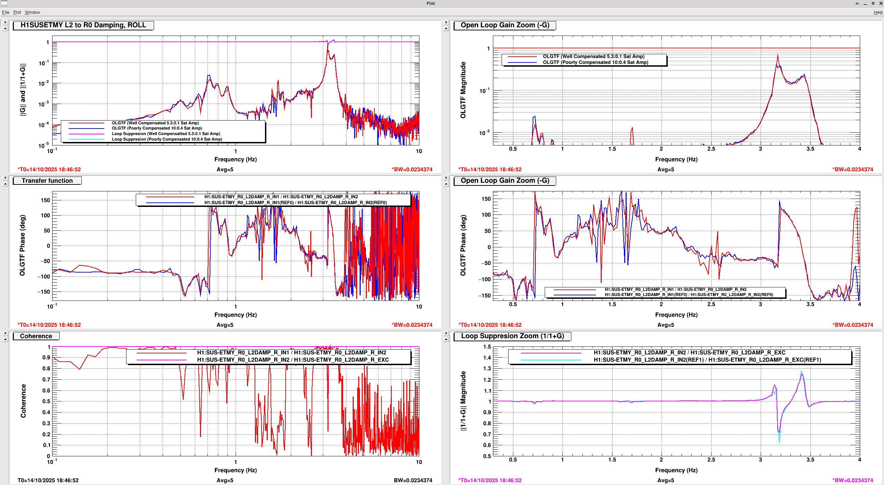Open the Window menu

point(32,12)
